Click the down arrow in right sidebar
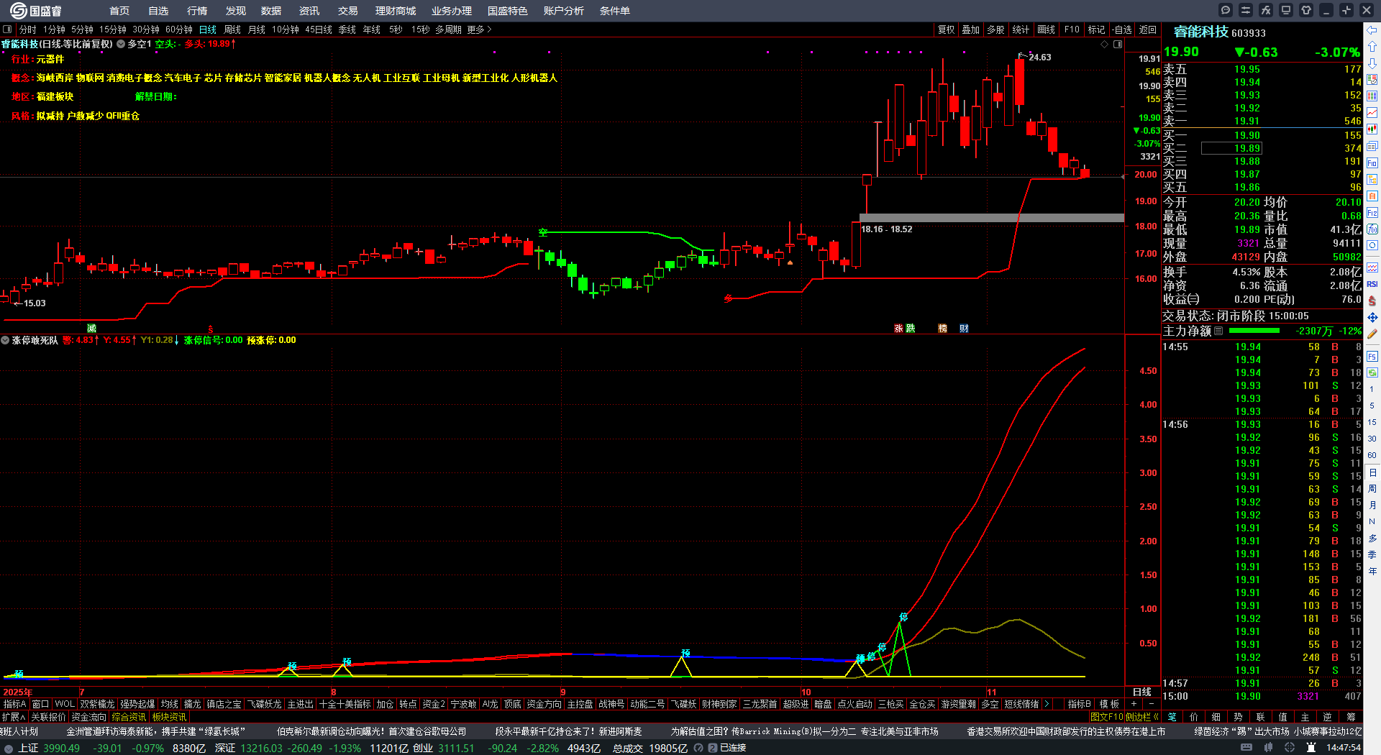This screenshot has width=1381, height=755. 1372,63
